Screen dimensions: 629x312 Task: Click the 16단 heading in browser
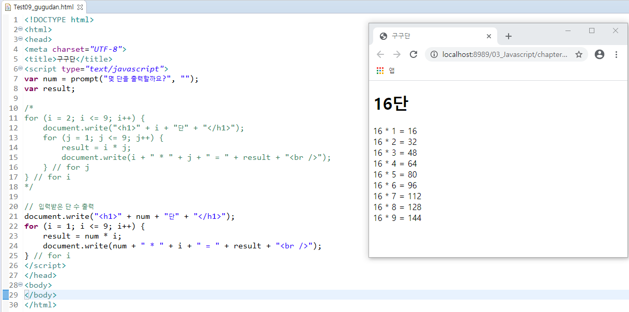coord(391,104)
